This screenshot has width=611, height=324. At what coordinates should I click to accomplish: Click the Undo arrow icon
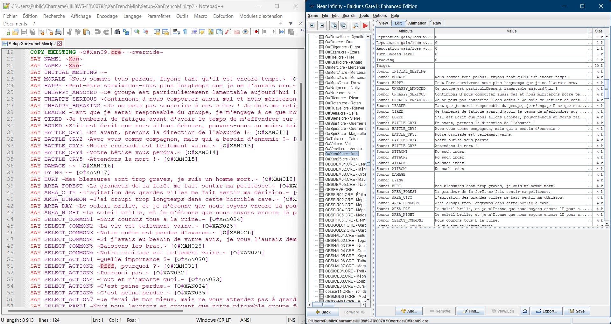click(98, 32)
